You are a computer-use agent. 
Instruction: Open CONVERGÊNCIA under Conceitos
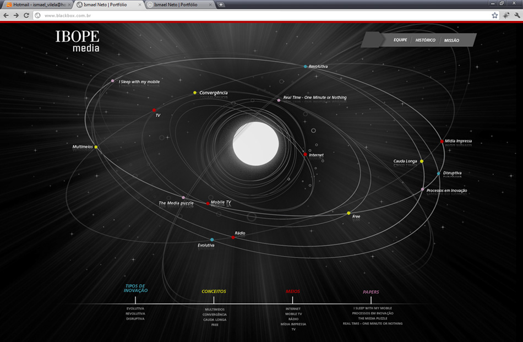(215, 314)
